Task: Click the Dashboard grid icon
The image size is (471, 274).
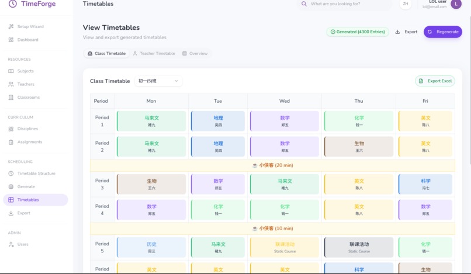Action: (x=11, y=40)
